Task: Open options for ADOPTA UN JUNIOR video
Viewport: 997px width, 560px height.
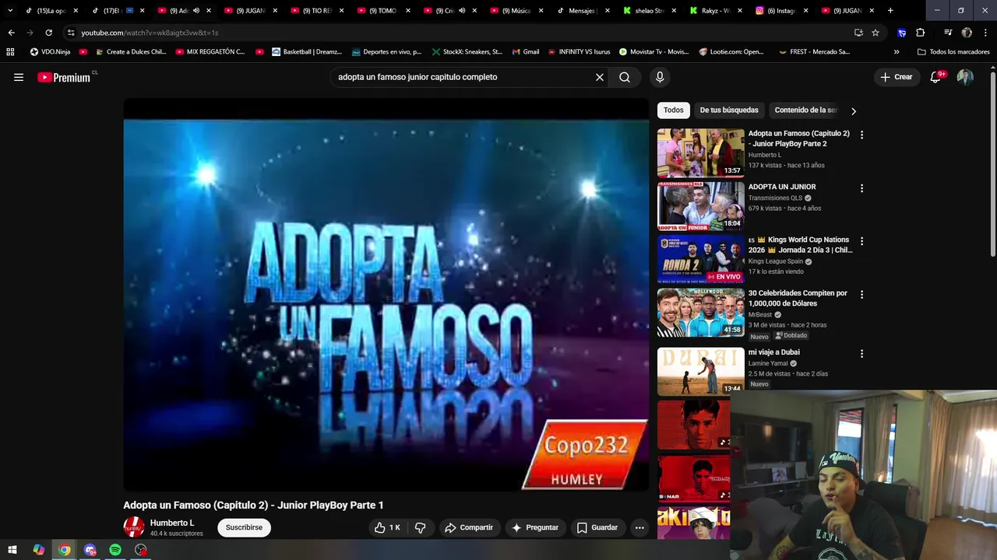Action: click(861, 188)
